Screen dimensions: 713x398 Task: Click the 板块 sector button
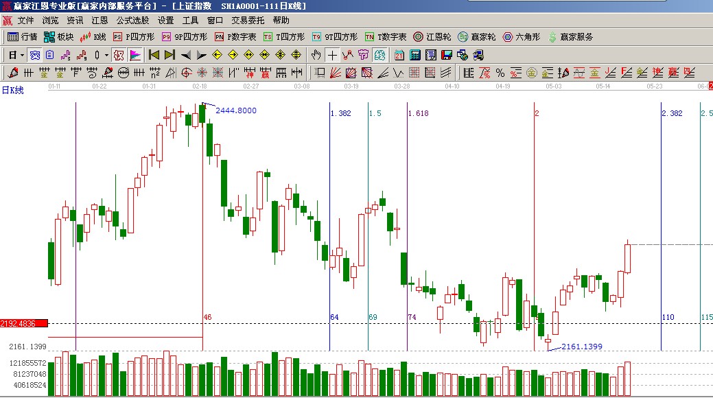click(58, 37)
